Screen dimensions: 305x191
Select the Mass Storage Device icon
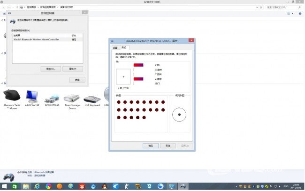coord(72,101)
